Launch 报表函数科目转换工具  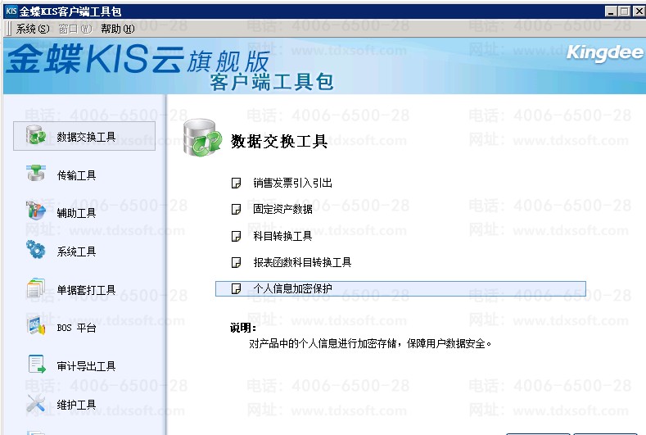point(302,262)
